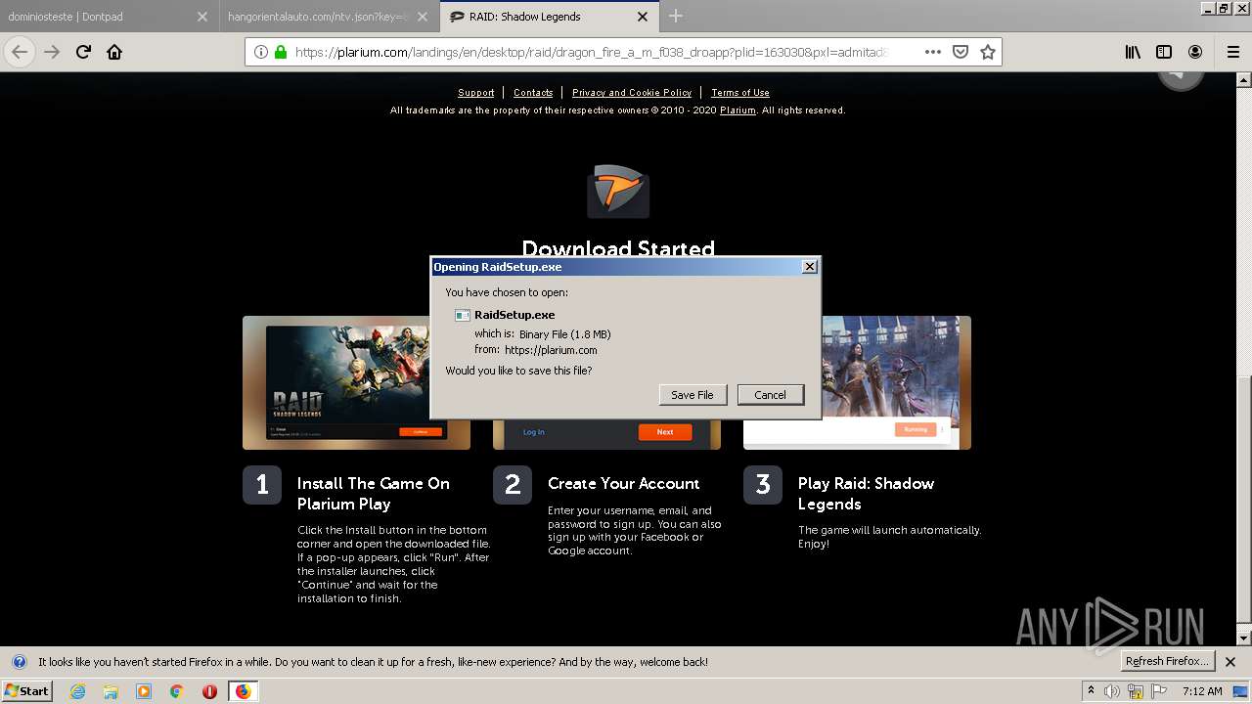Click the info icon in notification bar
Image resolution: width=1252 pixels, height=704 pixels.
19,662
